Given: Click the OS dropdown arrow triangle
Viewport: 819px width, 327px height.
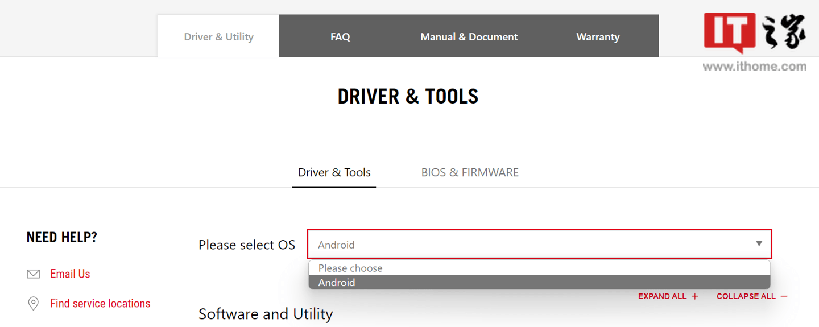Looking at the screenshot, I should [759, 244].
